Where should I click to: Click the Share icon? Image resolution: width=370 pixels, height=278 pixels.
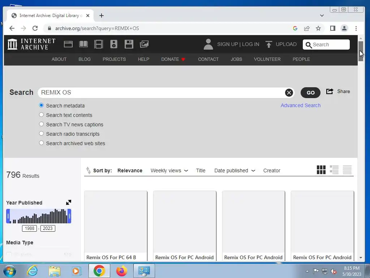(330, 92)
